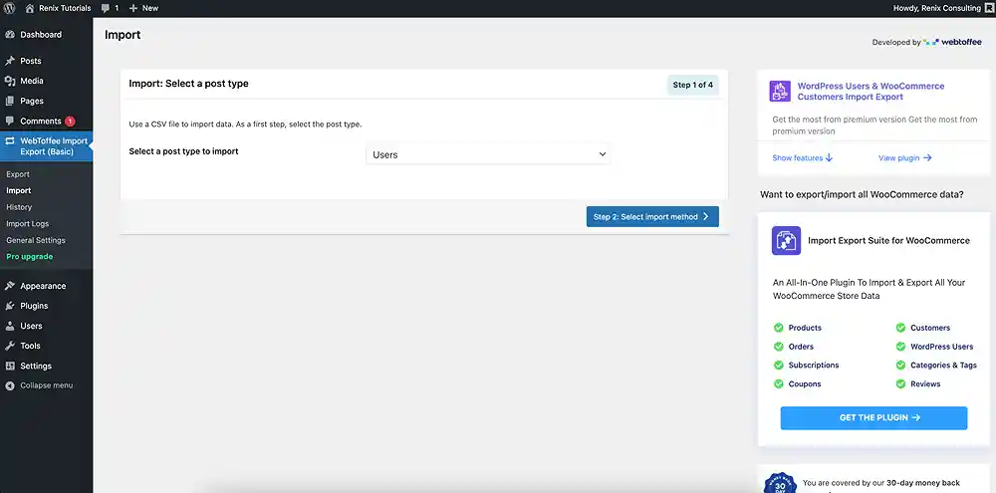
Task: Click the webtoffee developer logo
Action: (952, 42)
